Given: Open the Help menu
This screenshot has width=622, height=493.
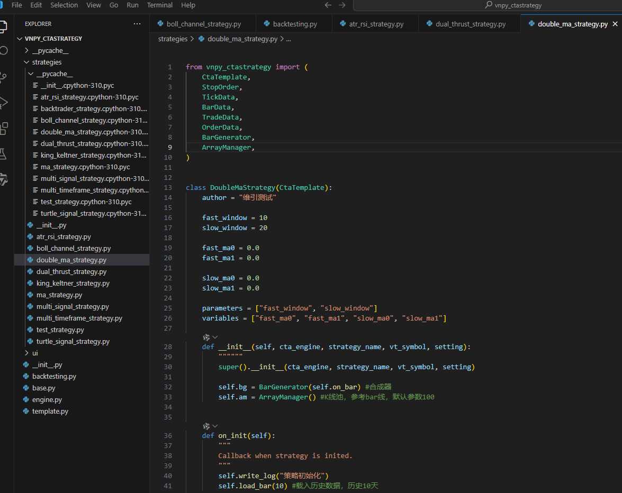Looking at the screenshot, I should tap(188, 5).
